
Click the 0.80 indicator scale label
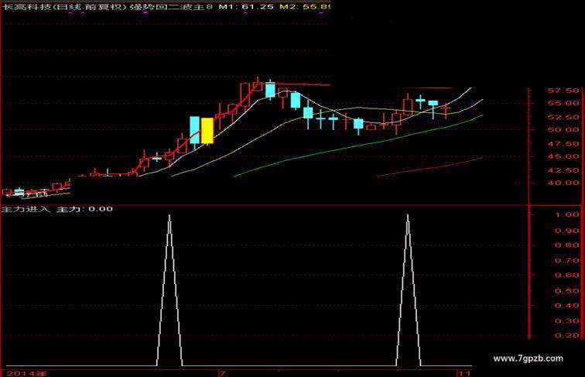567,245
